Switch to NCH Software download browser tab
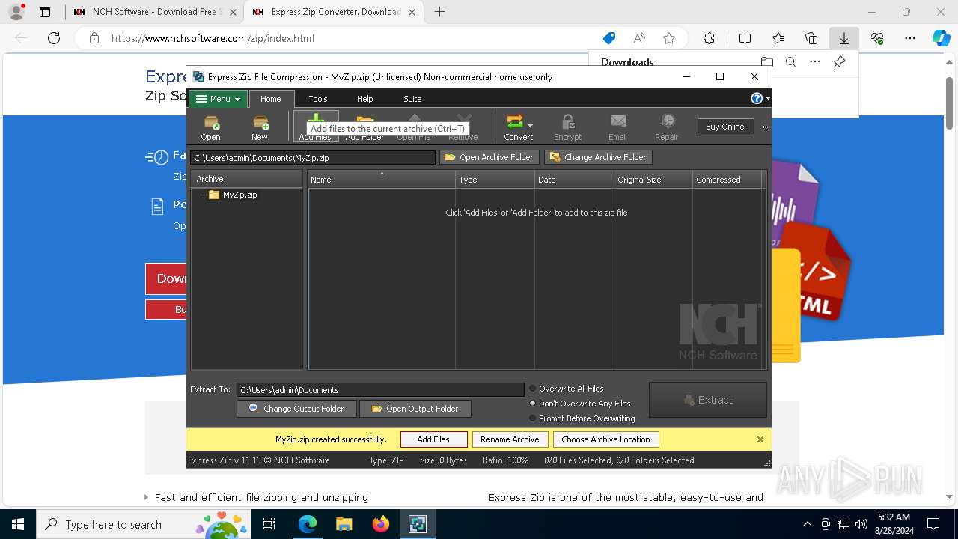958x539 pixels. (154, 12)
